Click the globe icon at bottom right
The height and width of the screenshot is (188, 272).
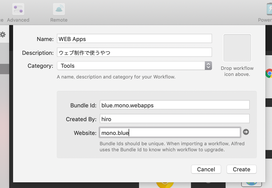pos(251,185)
